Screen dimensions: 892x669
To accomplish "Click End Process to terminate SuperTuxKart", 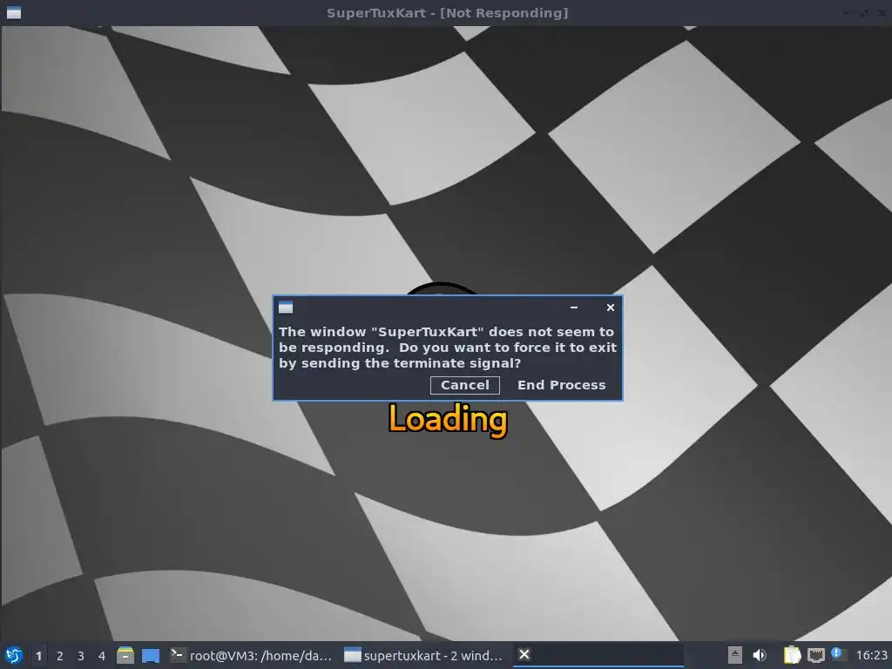I will click(562, 385).
